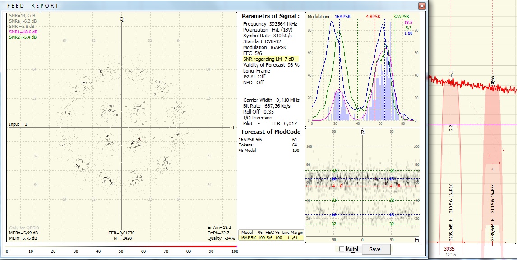Click the 16APSK modulation label in histogram

(344, 16)
